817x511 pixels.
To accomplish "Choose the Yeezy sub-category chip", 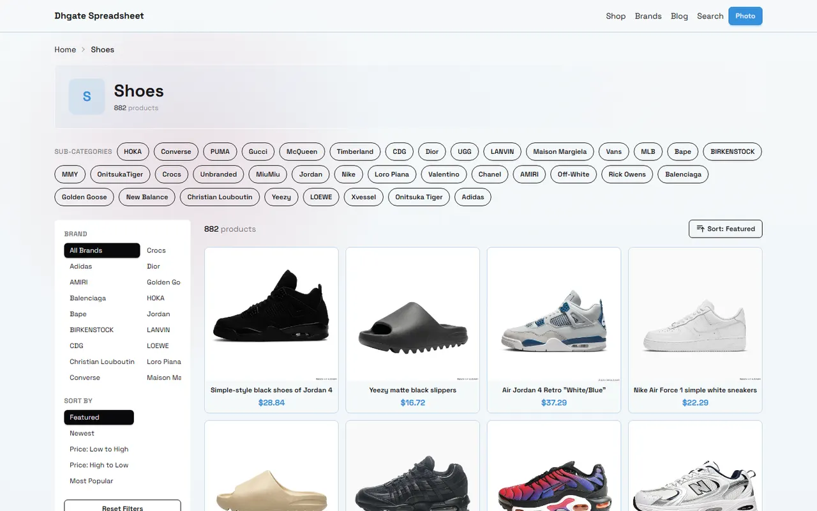I will pyautogui.click(x=281, y=197).
